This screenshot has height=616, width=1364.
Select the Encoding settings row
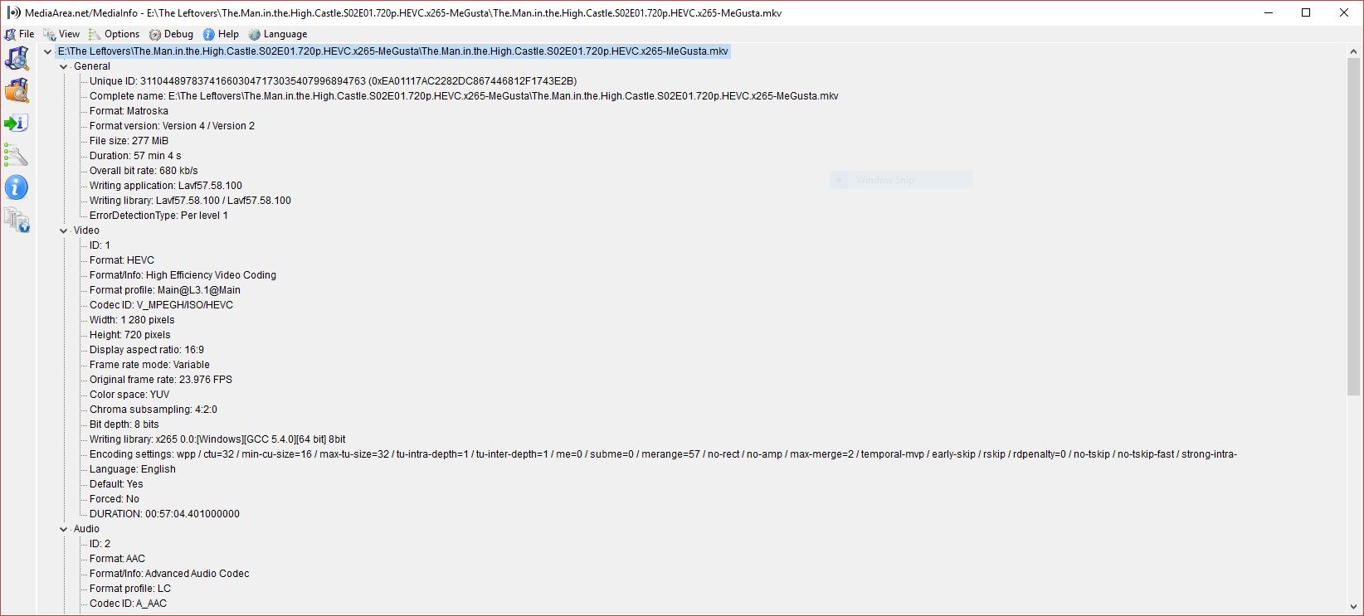[x=663, y=454]
